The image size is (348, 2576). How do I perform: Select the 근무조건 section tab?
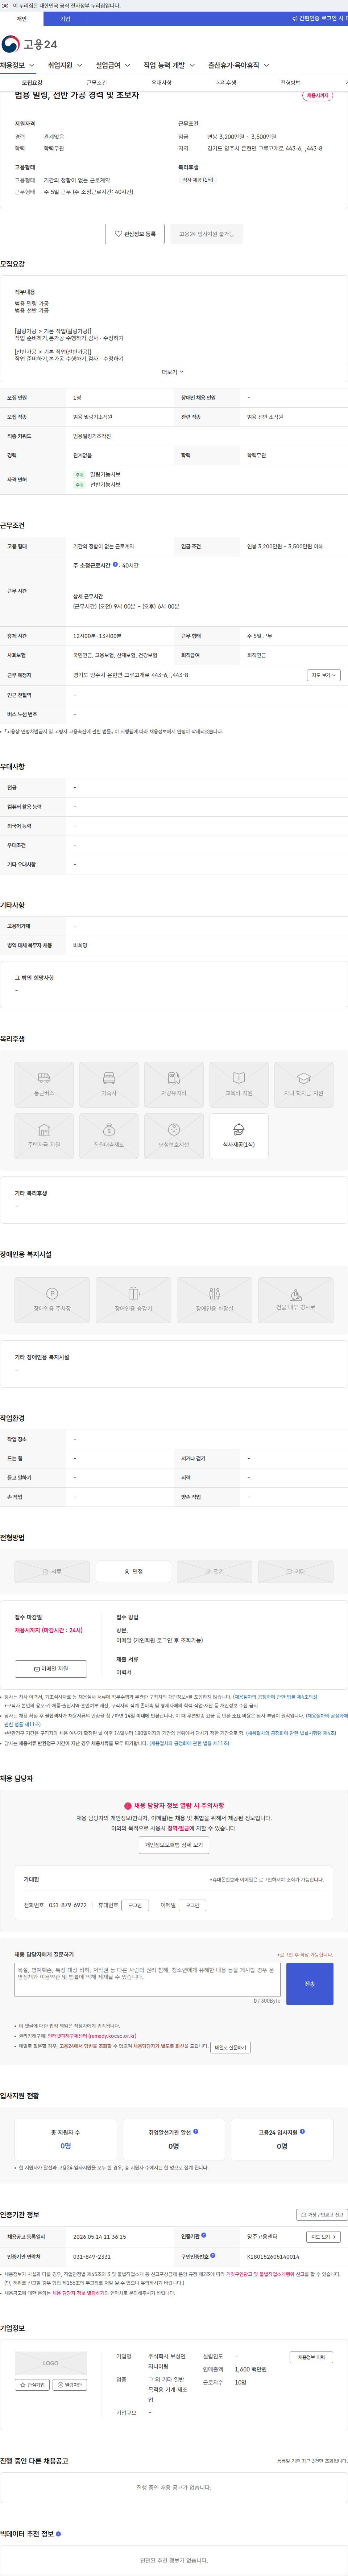(97, 83)
